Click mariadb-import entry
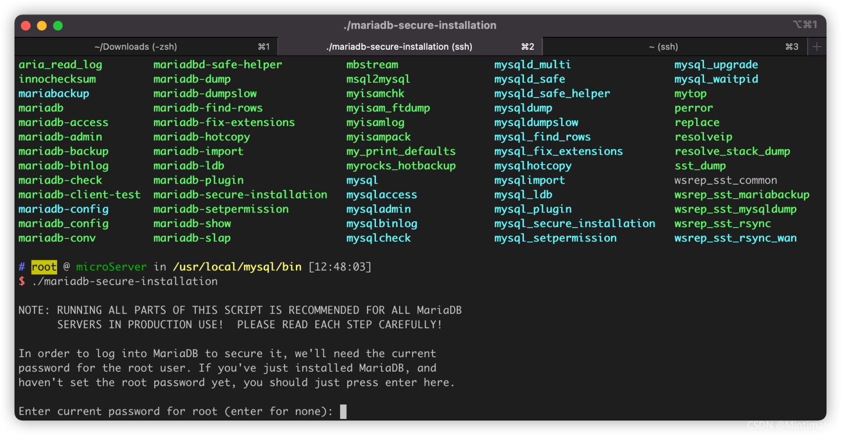The image size is (841, 435). pyautogui.click(x=198, y=152)
